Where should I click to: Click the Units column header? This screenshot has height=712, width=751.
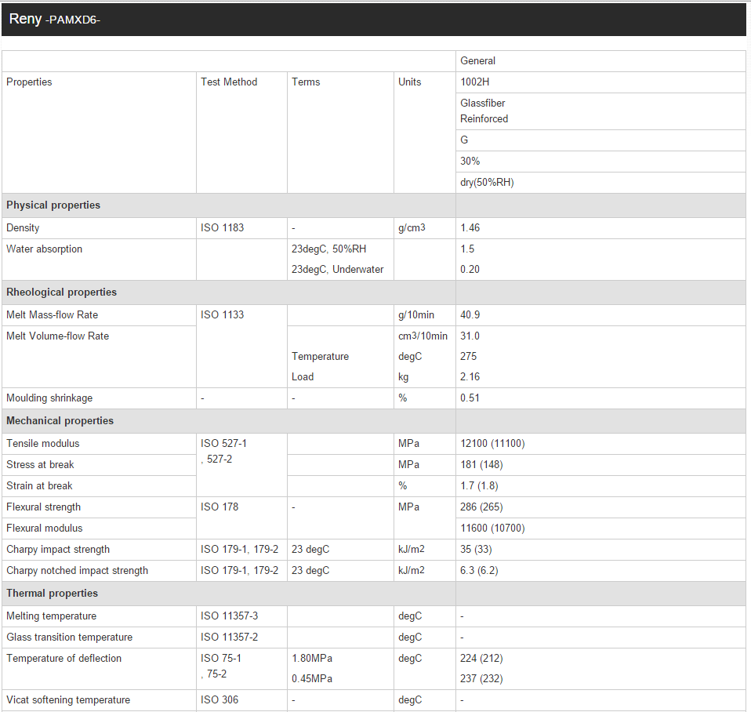(x=409, y=82)
